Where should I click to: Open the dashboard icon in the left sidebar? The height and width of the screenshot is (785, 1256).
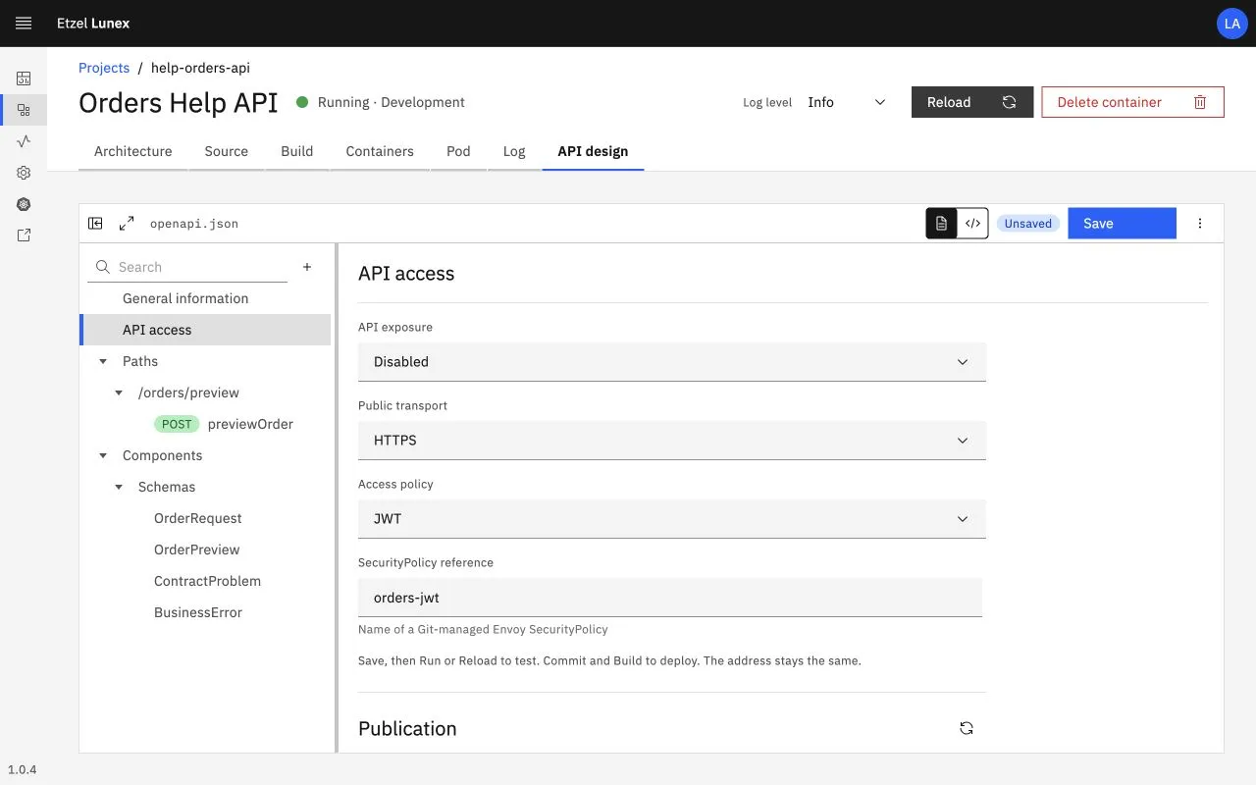point(24,78)
